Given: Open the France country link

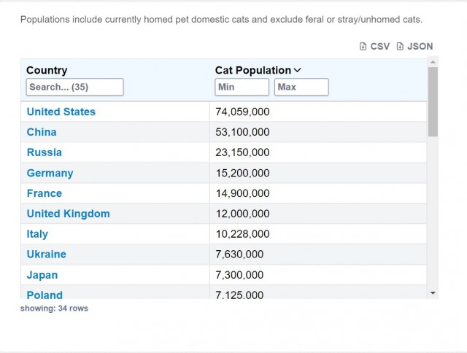Looking at the screenshot, I should click(45, 193).
